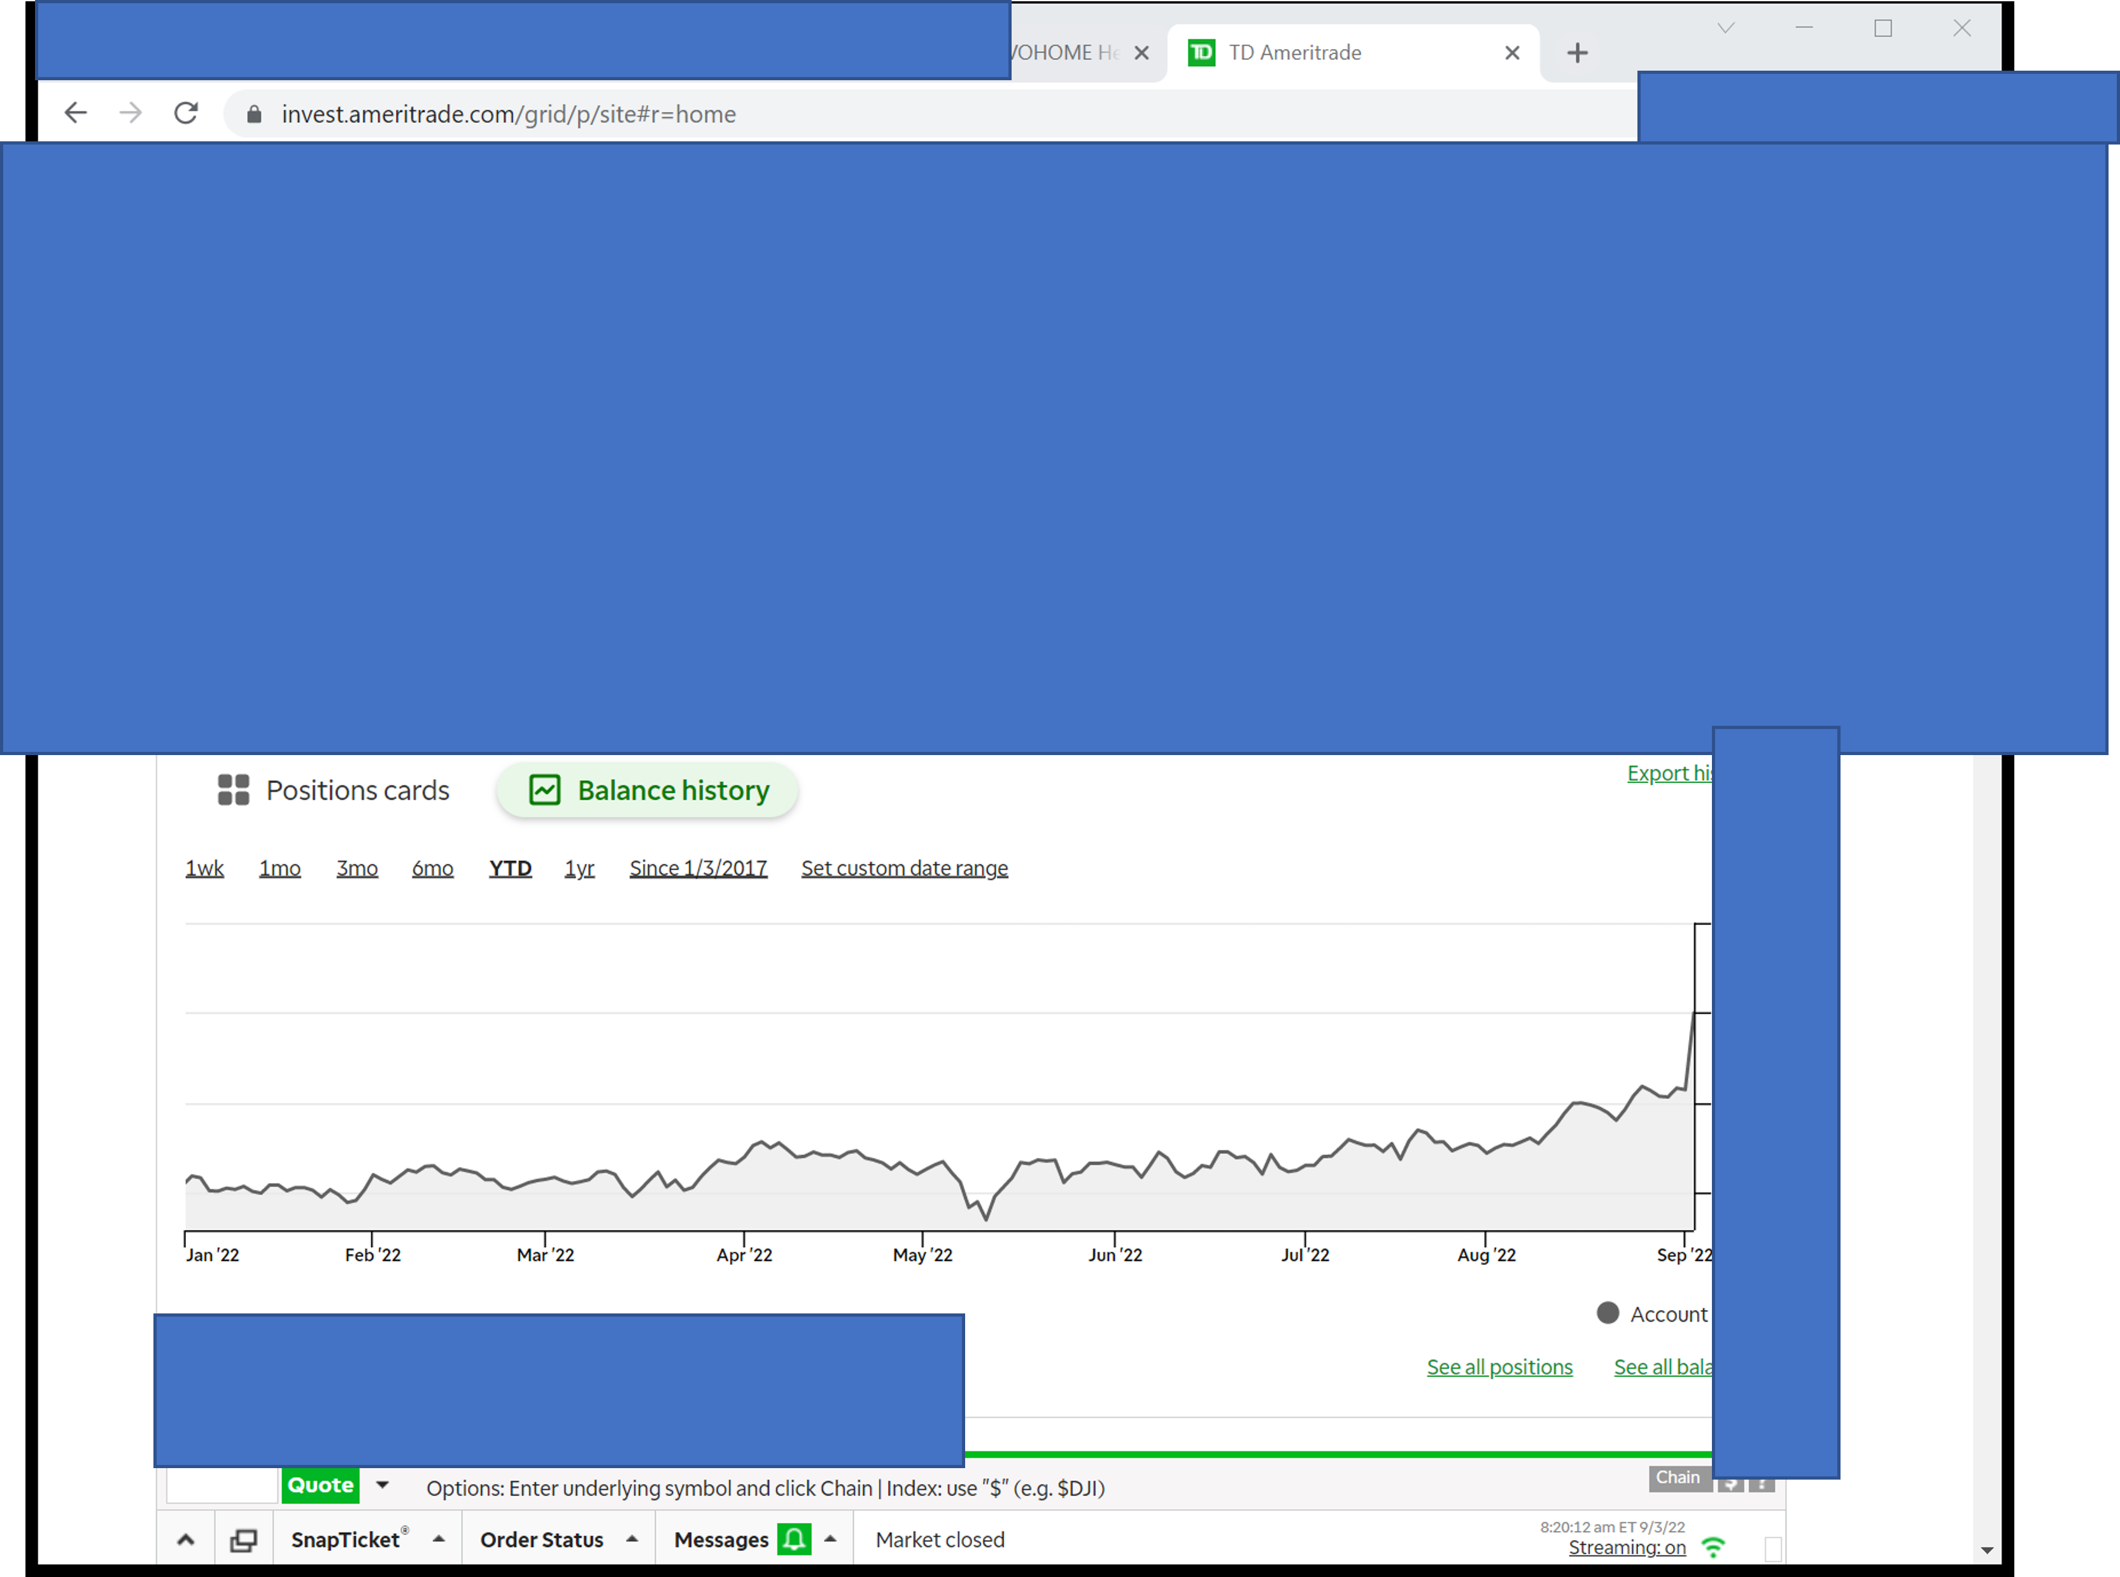Switch chart to 6mo range
The width and height of the screenshot is (2120, 1577).
click(432, 868)
